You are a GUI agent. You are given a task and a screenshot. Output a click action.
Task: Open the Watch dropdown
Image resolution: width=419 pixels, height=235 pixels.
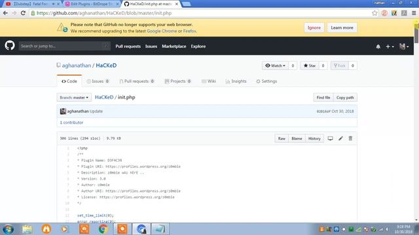275,65
